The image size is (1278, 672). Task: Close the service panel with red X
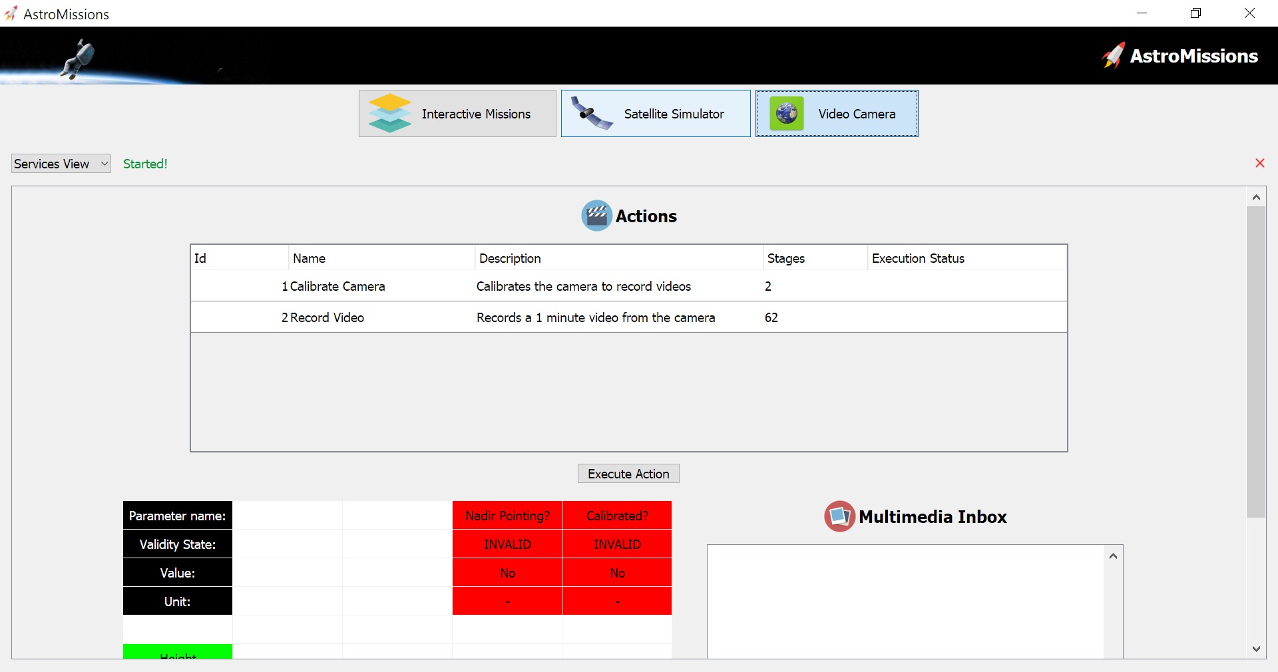[1259, 164]
